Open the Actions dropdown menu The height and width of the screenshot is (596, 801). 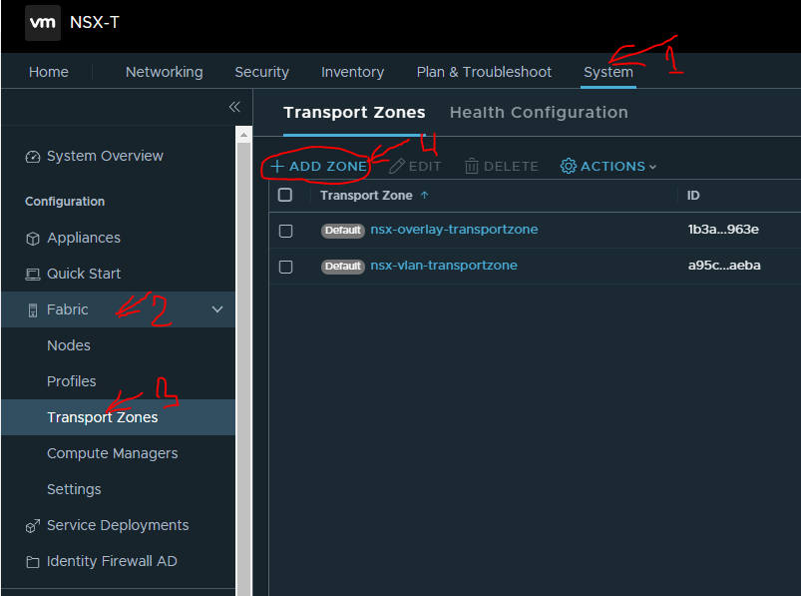[x=608, y=166]
